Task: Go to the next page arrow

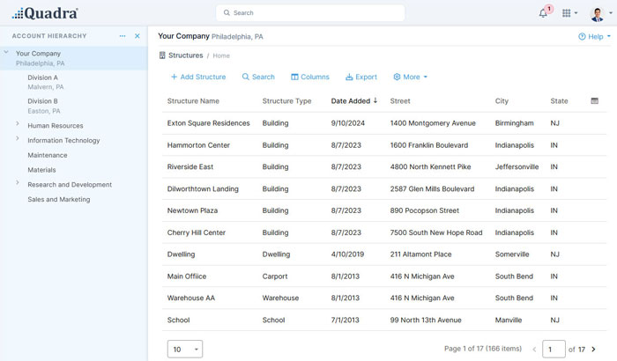Action: click(x=593, y=350)
